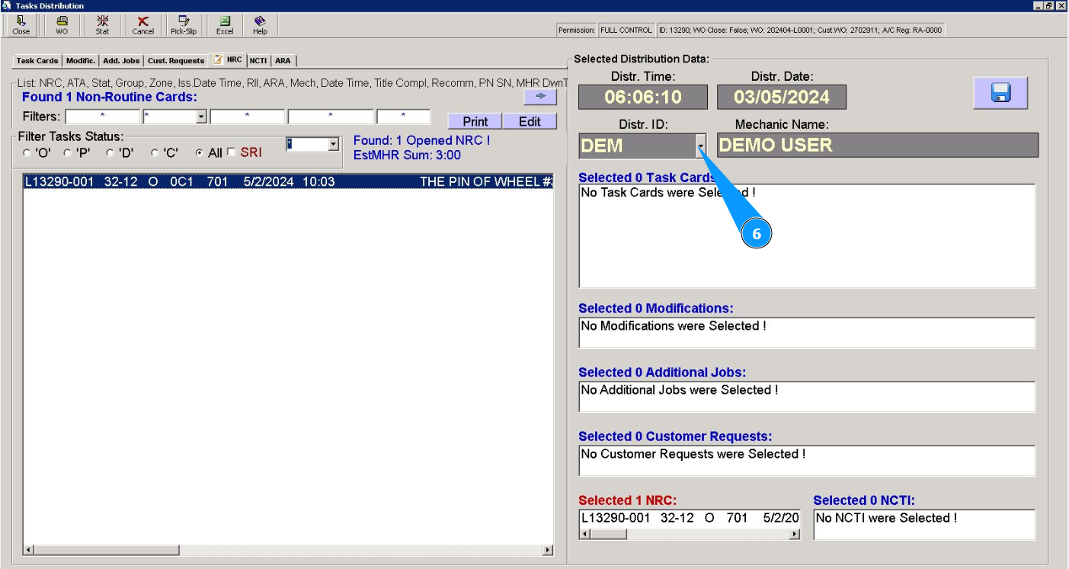Click the Distr. Time field 06:06:10
Viewport: 1069px width, 569px height.
click(x=643, y=97)
